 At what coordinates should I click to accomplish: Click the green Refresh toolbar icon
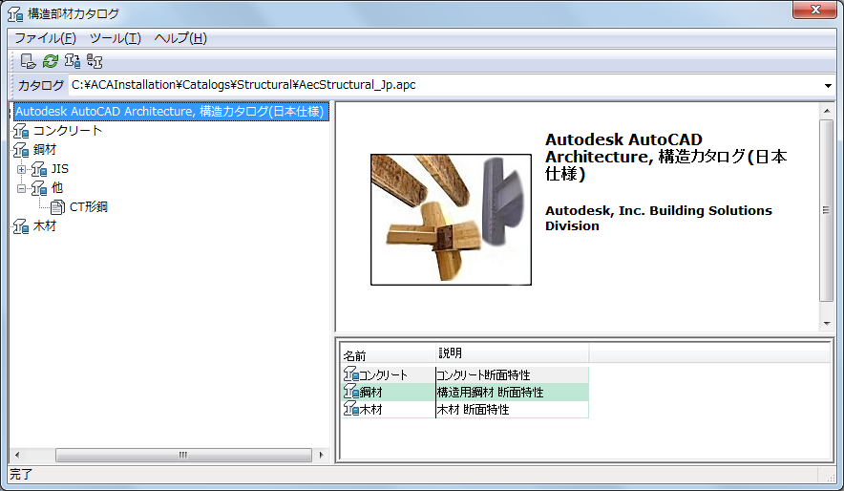(x=51, y=61)
